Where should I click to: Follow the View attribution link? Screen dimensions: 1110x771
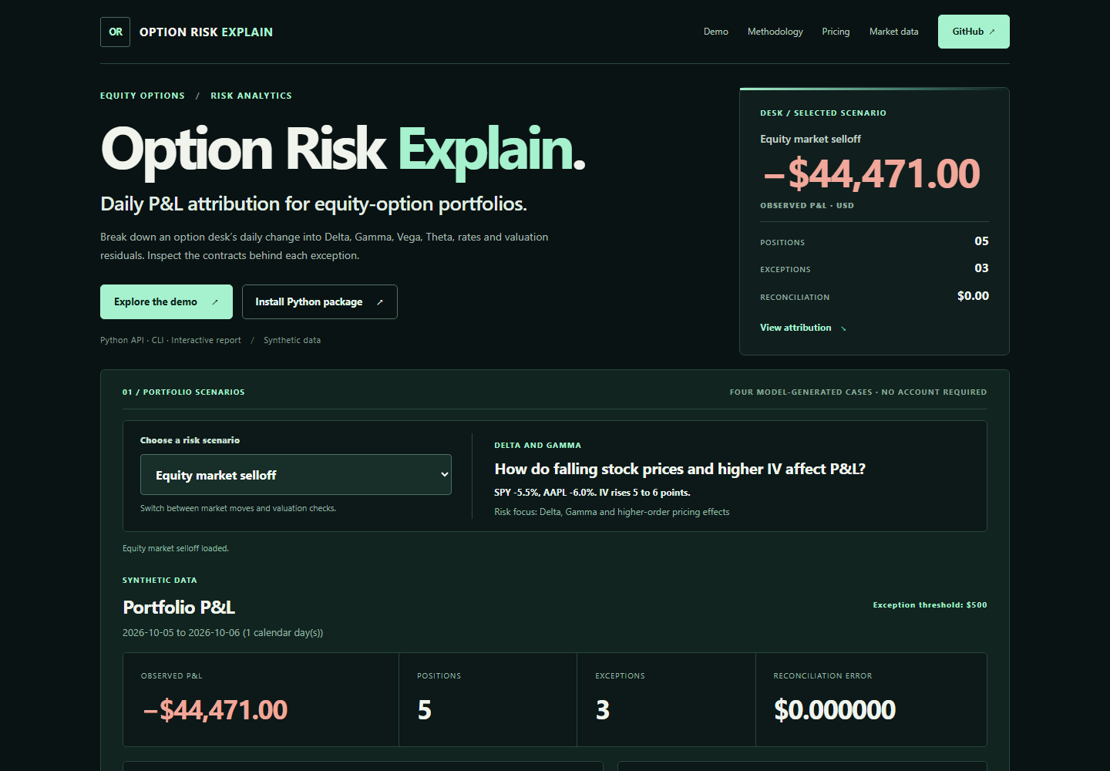[x=803, y=328]
